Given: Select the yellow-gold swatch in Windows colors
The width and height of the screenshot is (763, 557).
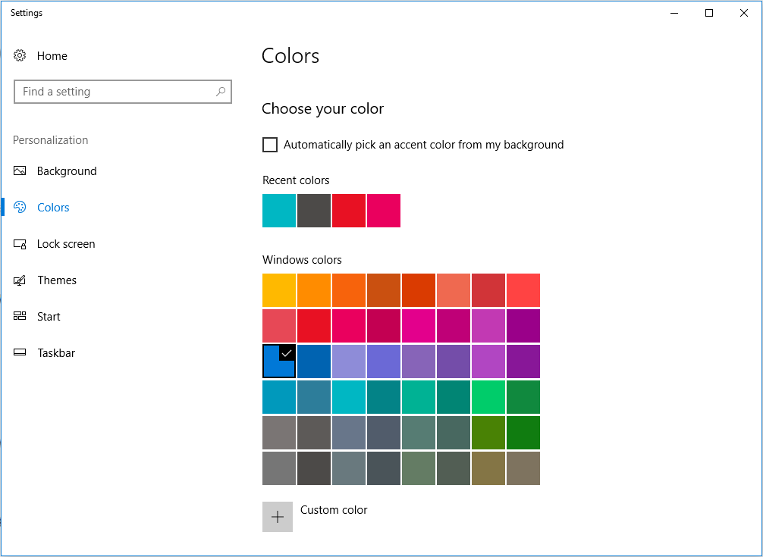Looking at the screenshot, I should [279, 290].
